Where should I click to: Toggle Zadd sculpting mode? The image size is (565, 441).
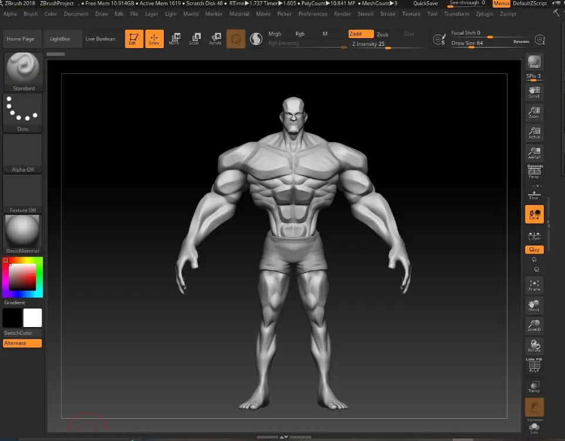tap(361, 34)
